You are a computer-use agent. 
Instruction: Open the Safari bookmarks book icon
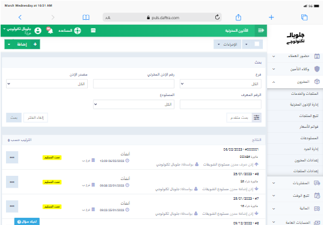tap(86, 17)
